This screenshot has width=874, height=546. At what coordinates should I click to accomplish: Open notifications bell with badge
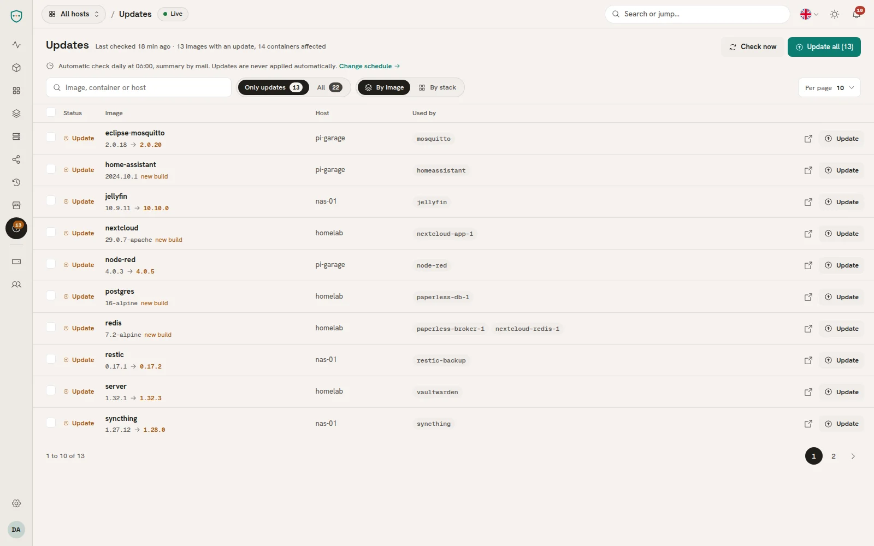point(857,14)
